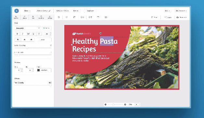Click the canvas zoom slider handle
The width and height of the screenshot is (204, 118).
tap(113, 104)
